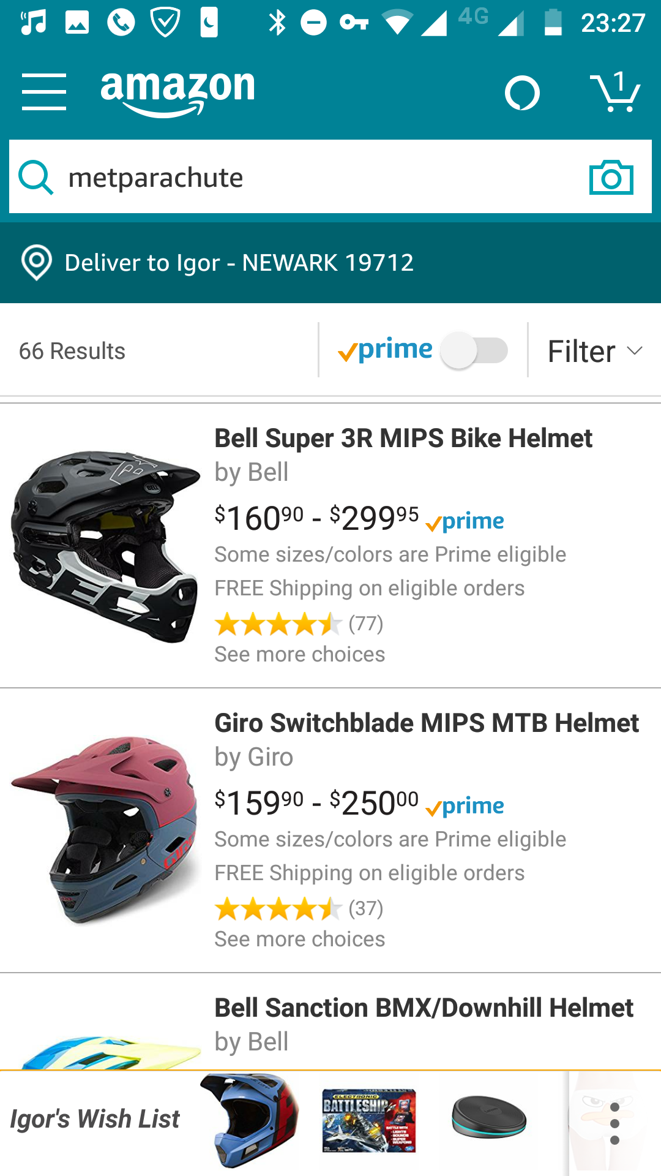Image resolution: width=661 pixels, height=1176 pixels.
Task: Open Igor's Wish List
Action: (95, 1119)
